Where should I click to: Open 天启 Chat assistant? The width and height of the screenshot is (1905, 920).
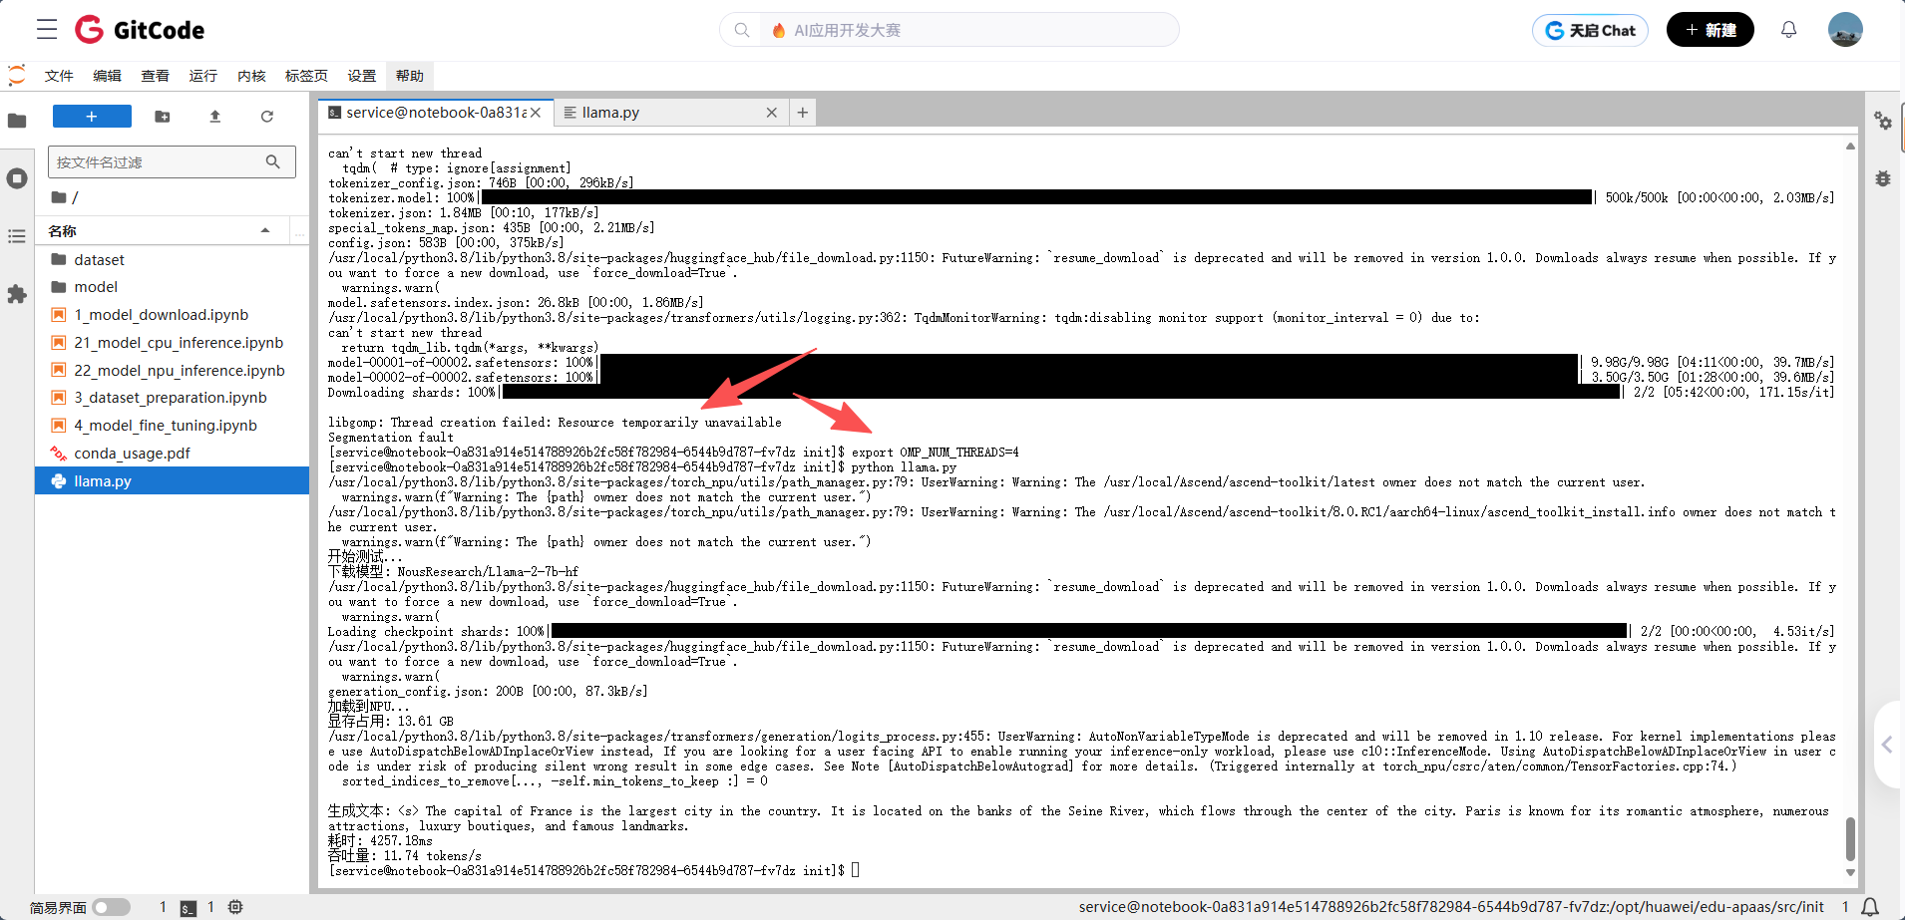click(1590, 30)
